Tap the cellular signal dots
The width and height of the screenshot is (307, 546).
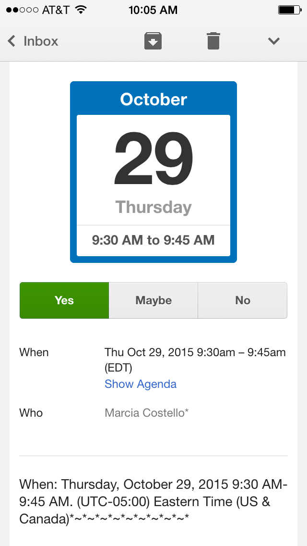click(22, 10)
